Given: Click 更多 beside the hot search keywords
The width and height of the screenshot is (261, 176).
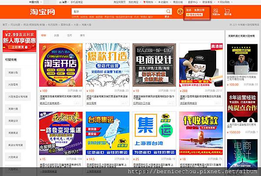Looking at the screenshot, I should [x=167, y=17].
